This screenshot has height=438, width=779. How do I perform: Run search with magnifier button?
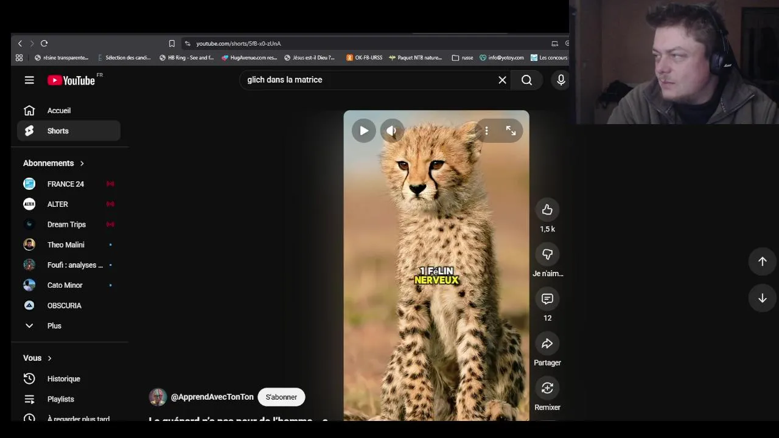pos(526,80)
